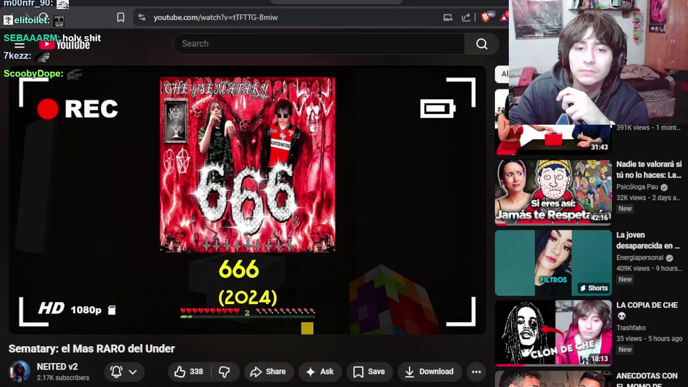Screen dimensions: 688x387
Task: Click 2.17K subscribers text
Action: pyautogui.click(x=63, y=378)
